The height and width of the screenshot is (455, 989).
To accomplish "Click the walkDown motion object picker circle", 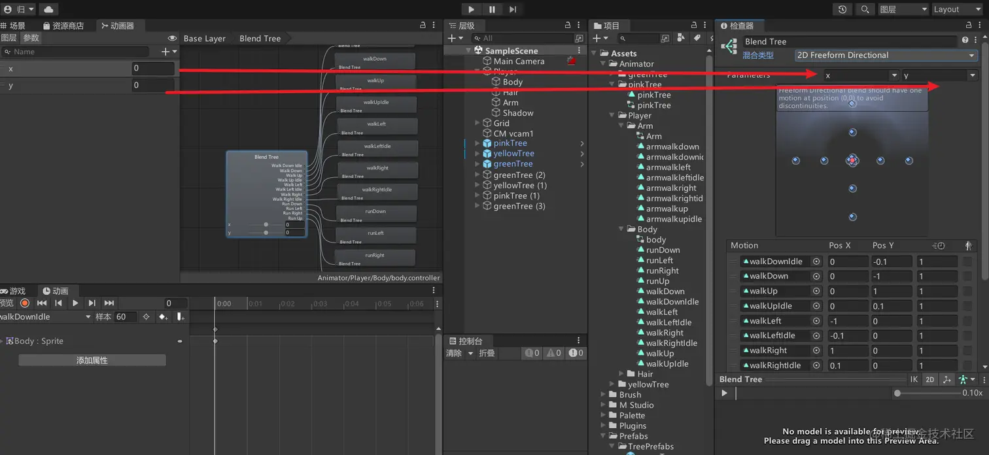I will pyautogui.click(x=816, y=276).
